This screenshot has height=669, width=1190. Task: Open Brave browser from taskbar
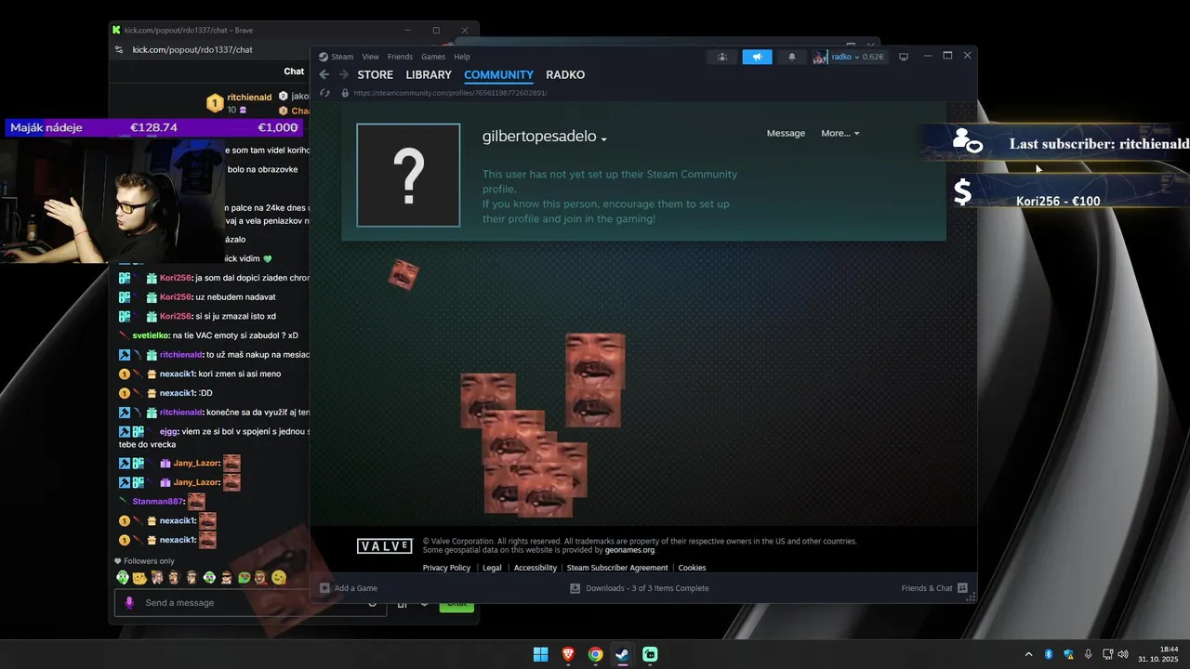click(x=568, y=654)
